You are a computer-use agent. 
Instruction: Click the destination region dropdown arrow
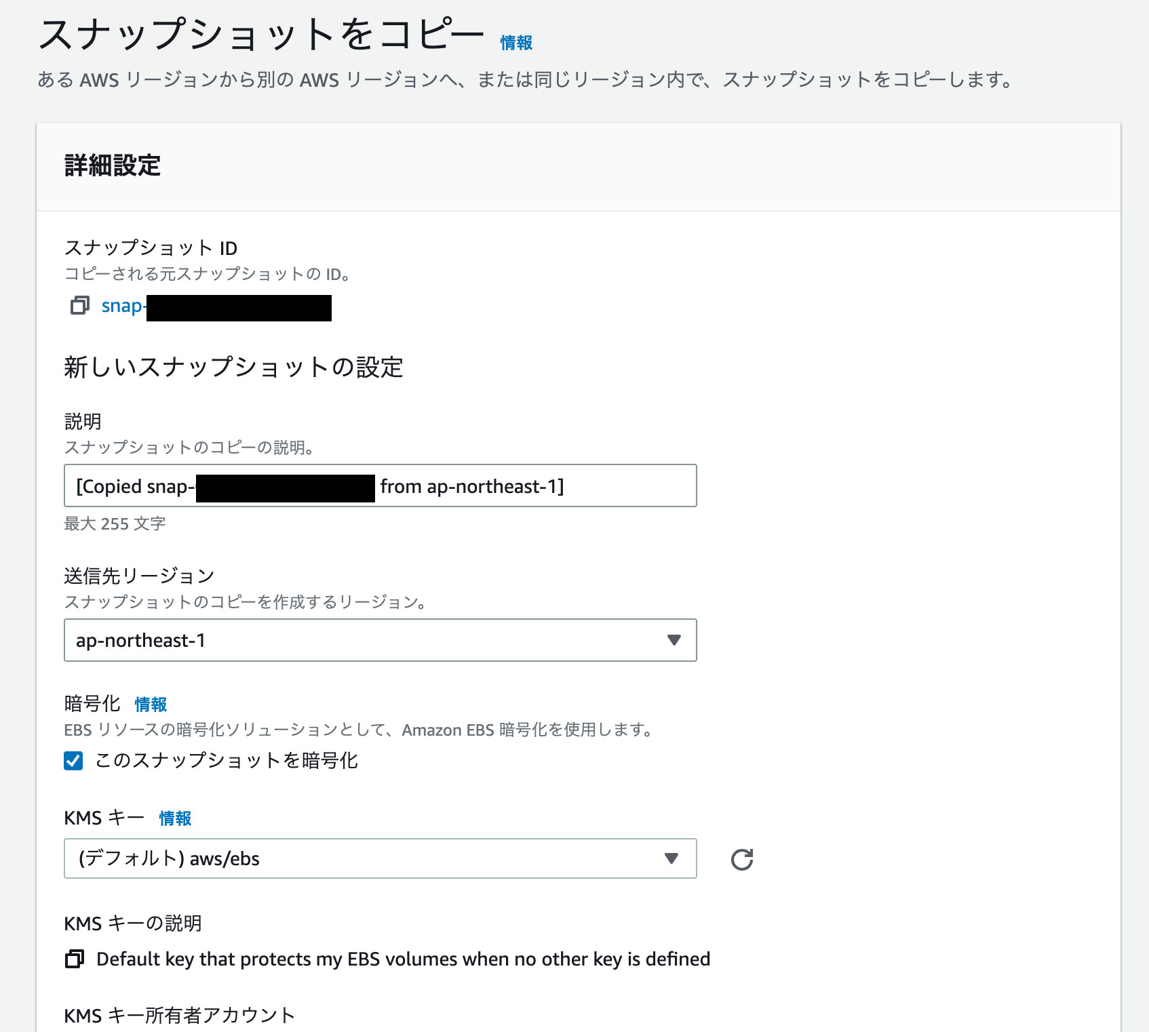click(x=673, y=640)
